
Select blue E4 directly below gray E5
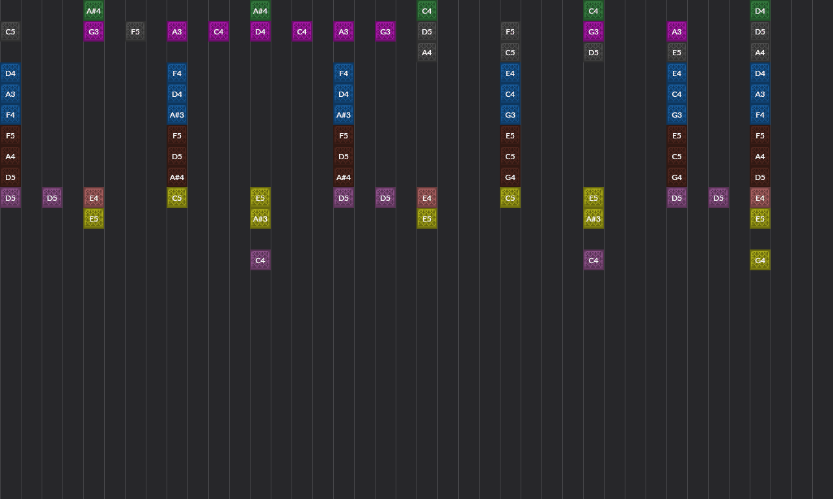pyautogui.click(x=677, y=73)
